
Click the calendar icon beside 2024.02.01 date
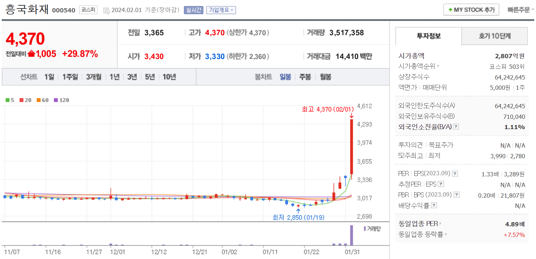coord(106,10)
